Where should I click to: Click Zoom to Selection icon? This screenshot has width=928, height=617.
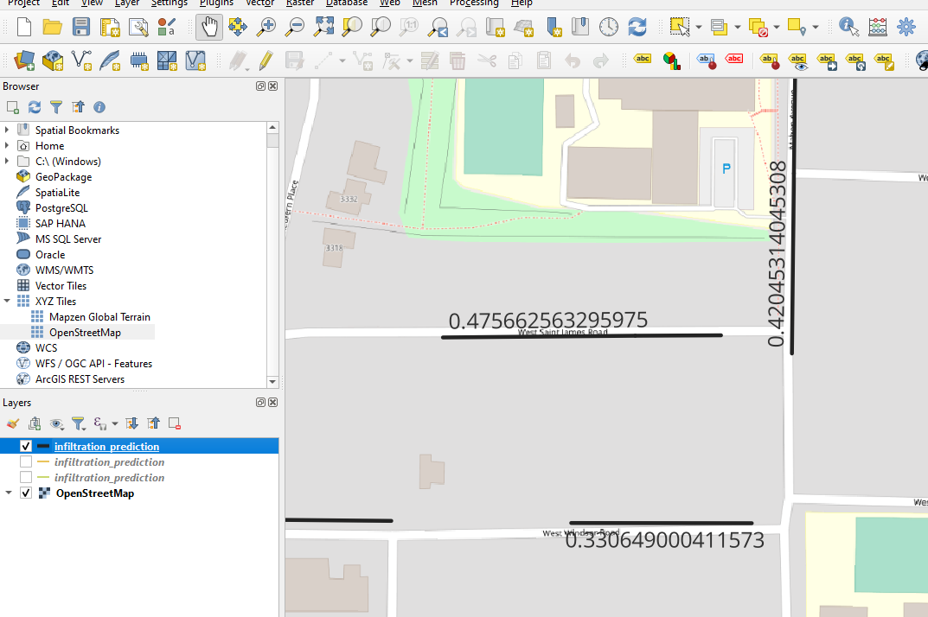click(352, 27)
